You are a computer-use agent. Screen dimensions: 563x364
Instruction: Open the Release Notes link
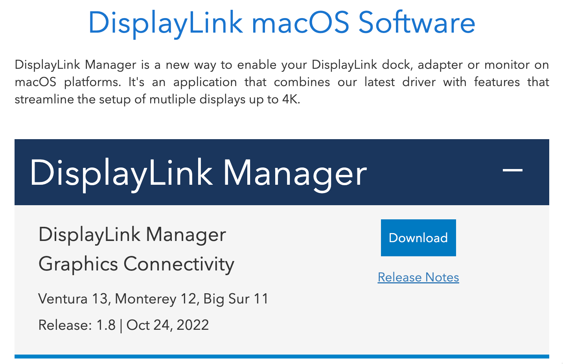pos(418,277)
